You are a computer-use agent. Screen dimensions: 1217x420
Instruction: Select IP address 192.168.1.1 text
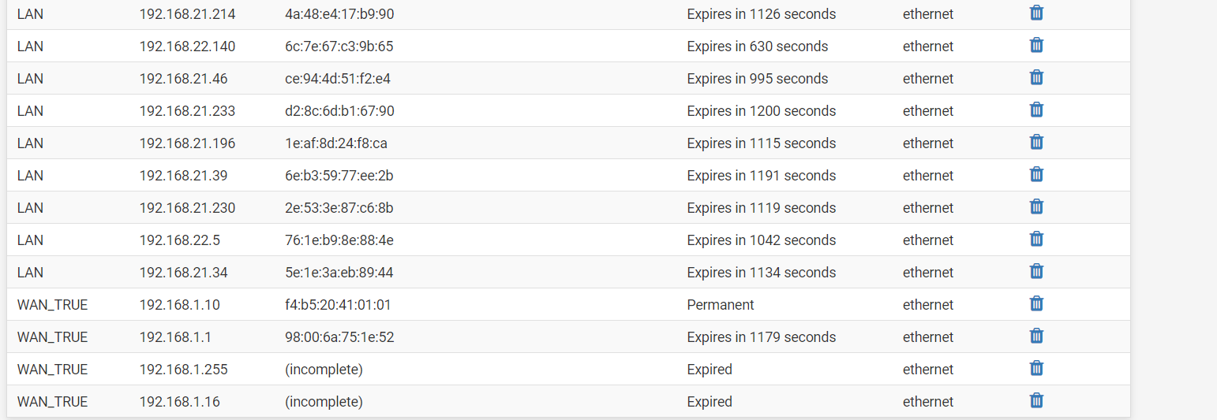tap(175, 337)
